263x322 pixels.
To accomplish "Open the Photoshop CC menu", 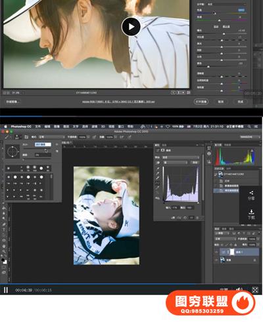I will pos(21,127).
